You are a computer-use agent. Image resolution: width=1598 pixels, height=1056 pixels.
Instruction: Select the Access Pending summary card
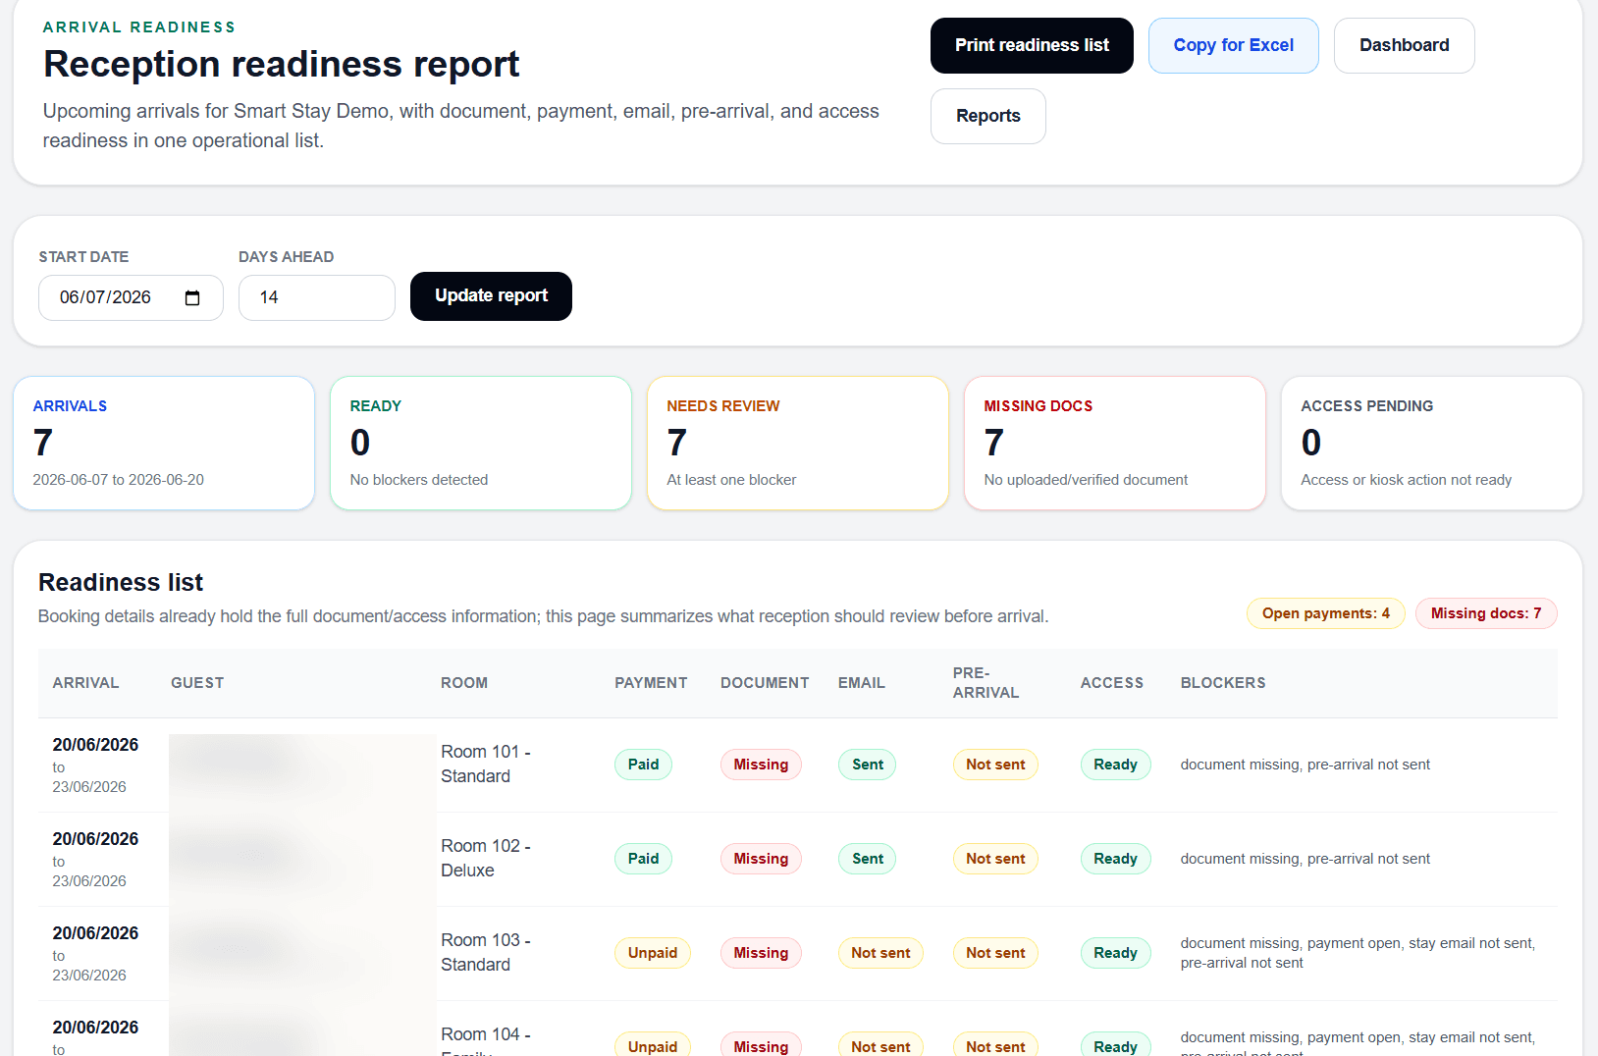pos(1432,444)
